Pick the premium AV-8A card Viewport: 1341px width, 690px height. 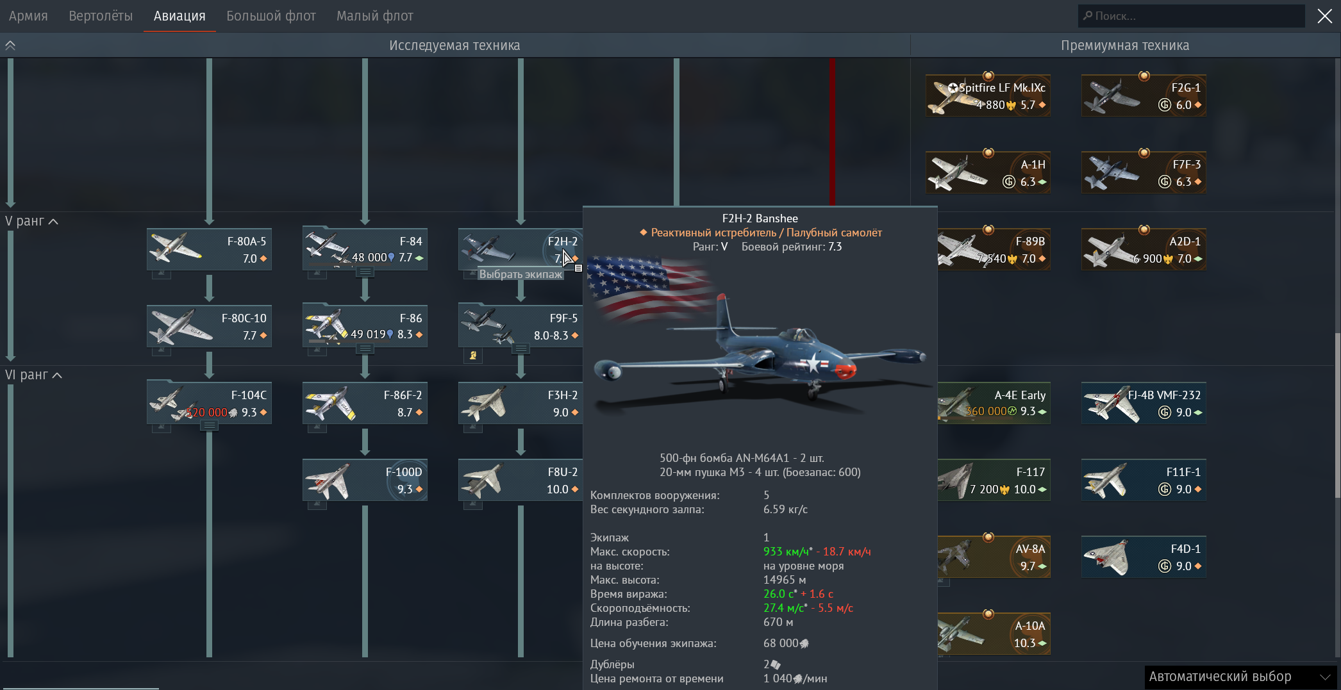(x=994, y=557)
